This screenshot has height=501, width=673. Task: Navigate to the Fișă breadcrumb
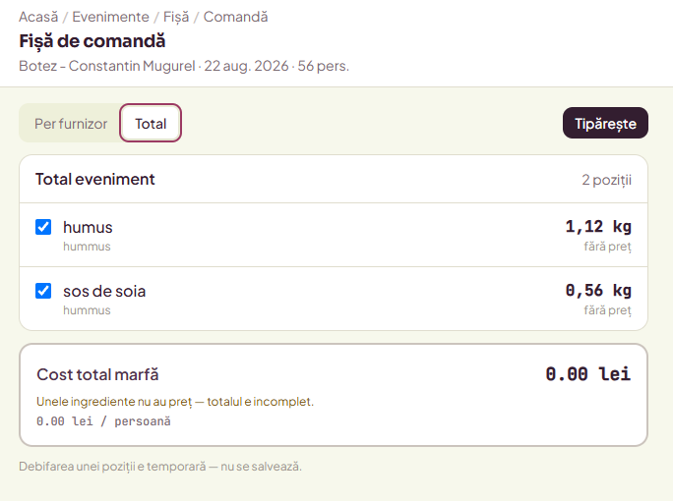(x=176, y=17)
